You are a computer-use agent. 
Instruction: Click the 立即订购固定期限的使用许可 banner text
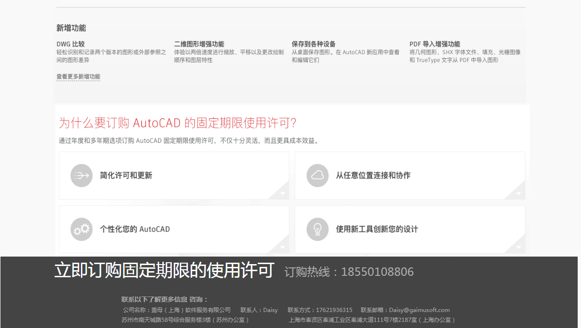164,271
